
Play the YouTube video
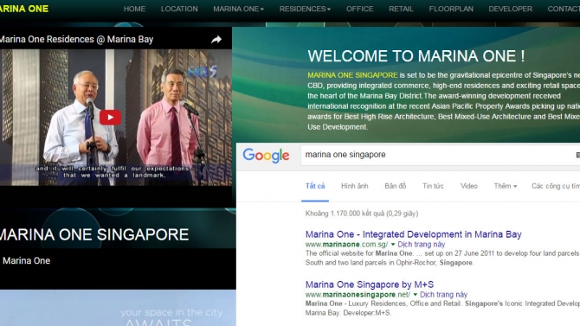click(110, 118)
